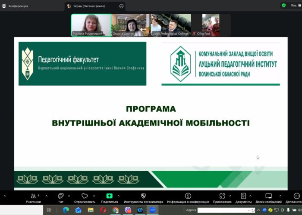302x215 pixels.
Task: Click the Отреагировать reactions heart icon
Action: coord(85,196)
